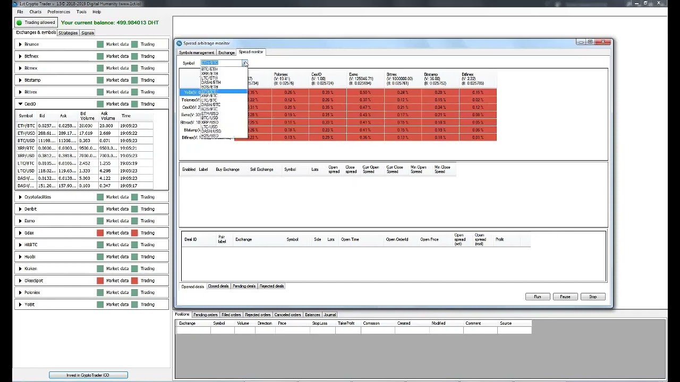This screenshot has height=382, width=680.
Task: Show the Closed deals tab
Action: pyautogui.click(x=218, y=286)
